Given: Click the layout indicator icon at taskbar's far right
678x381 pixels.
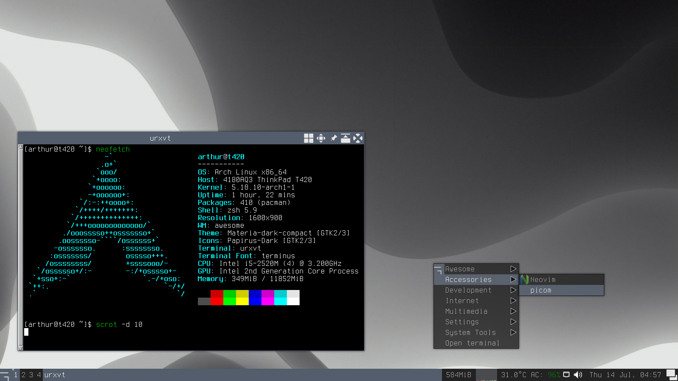Looking at the screenshot, I should [x=671, y=375].
